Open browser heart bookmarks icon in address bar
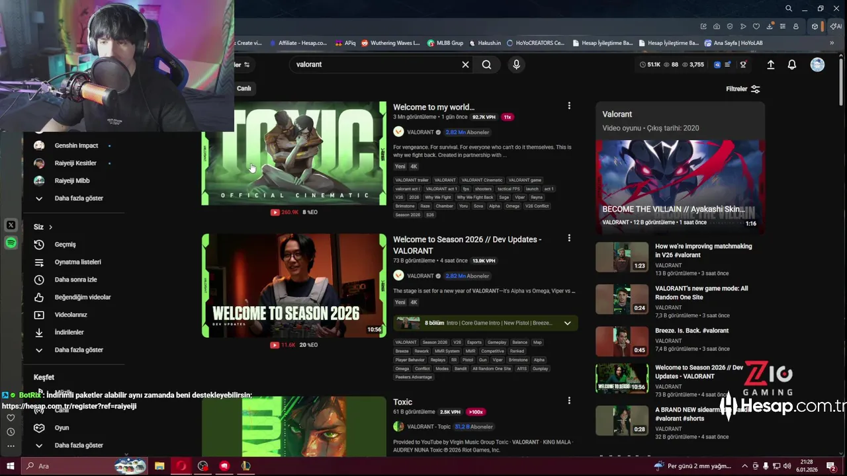This screenshot has height=476, width=847. coord(756,26)
